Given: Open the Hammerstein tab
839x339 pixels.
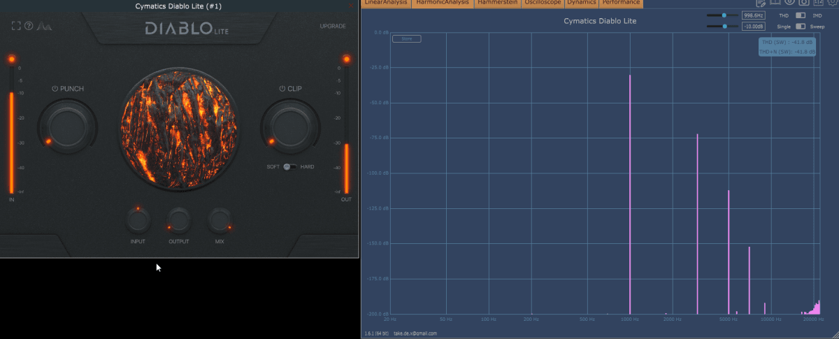Looking at the screenshot, I should 498,3.
